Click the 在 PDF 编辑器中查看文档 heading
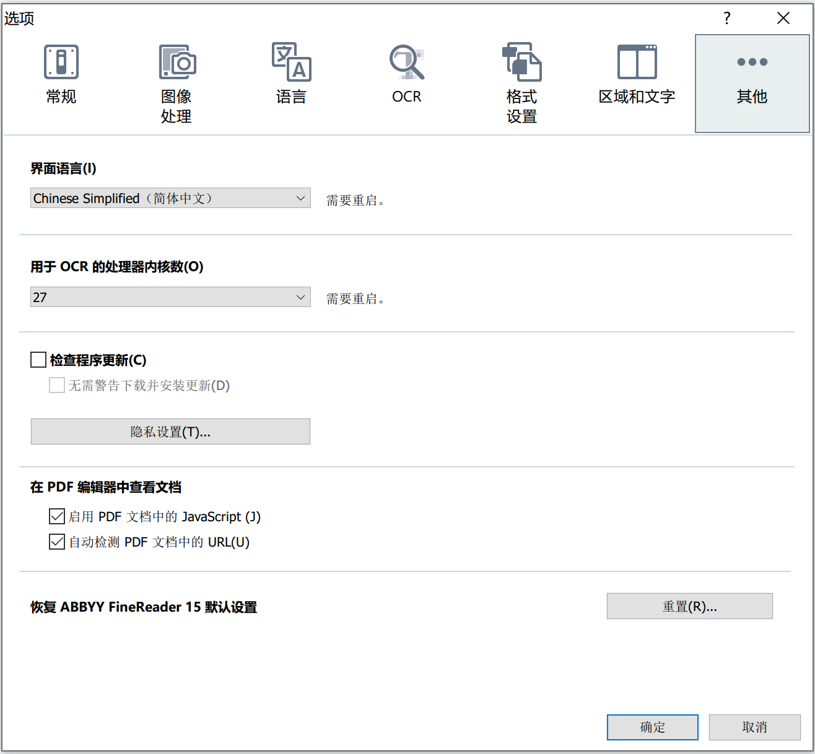 coord(106,487)
